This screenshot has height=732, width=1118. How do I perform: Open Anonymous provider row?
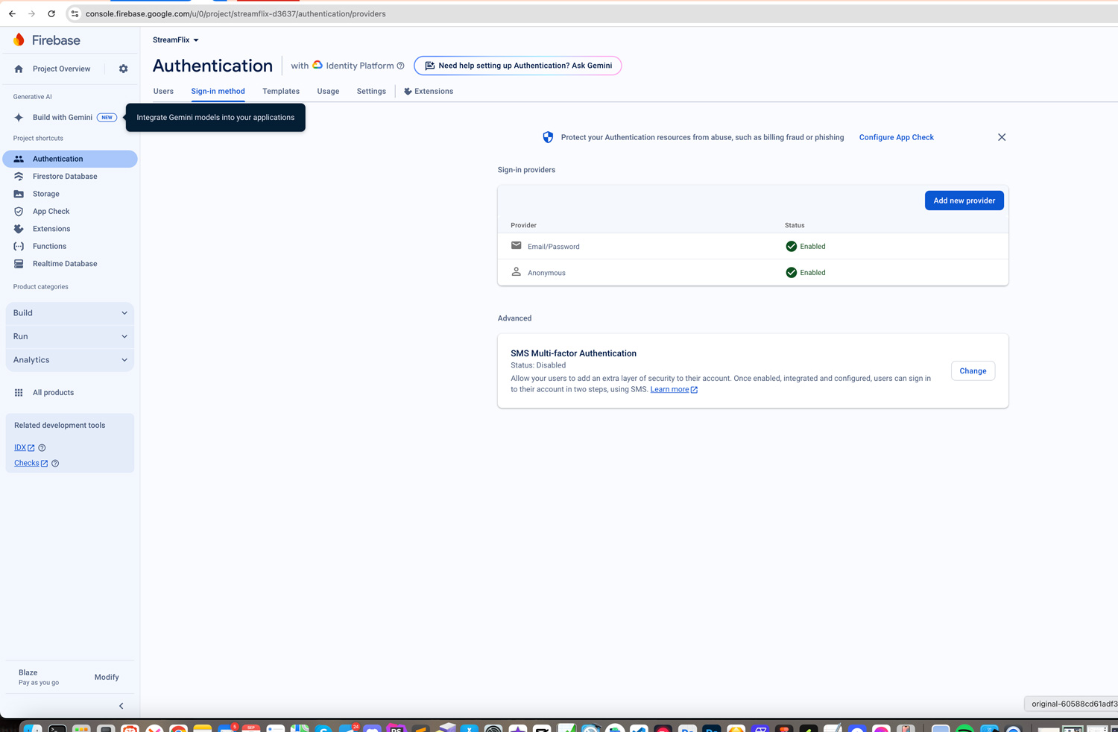tap(753, 273)
